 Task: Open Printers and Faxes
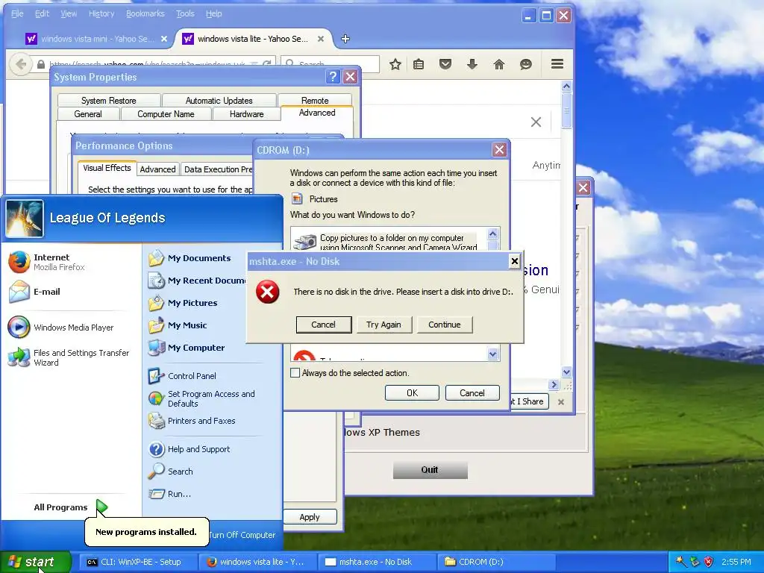tap(192, 421)
